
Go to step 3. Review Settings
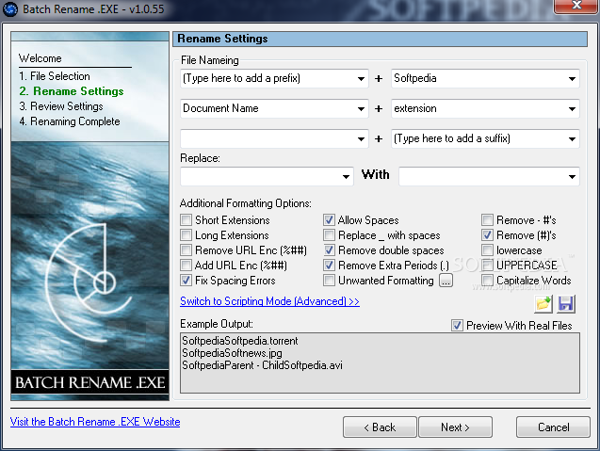[x=61, y=106]
